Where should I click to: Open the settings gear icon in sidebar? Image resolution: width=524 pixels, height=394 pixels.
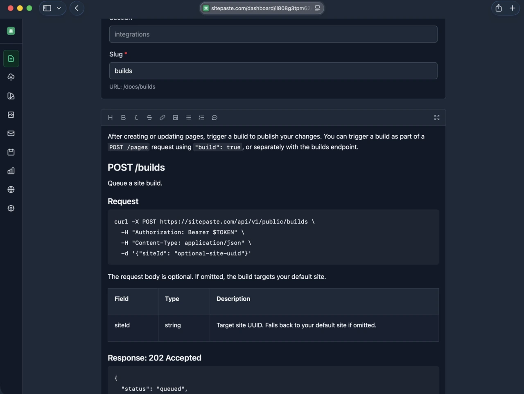coord(11,208)
